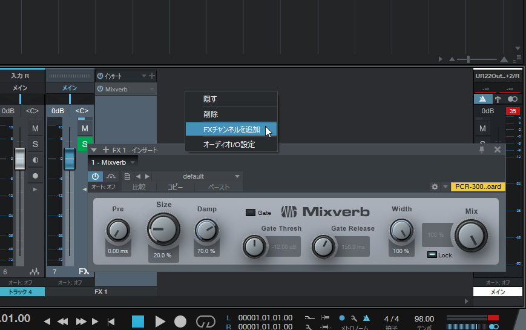Collapse triangle in FX 1 window title
Image resolution: width=526 pixels, height=330 pixels.
(x=94, y=150)
